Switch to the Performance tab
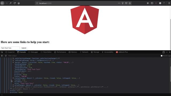 tap(60, 52)
